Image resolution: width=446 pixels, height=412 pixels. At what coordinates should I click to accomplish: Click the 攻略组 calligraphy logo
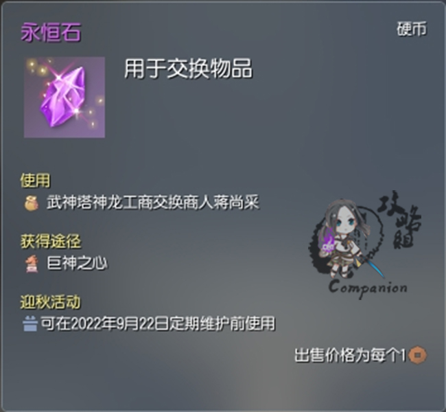[x=401, y=219]
